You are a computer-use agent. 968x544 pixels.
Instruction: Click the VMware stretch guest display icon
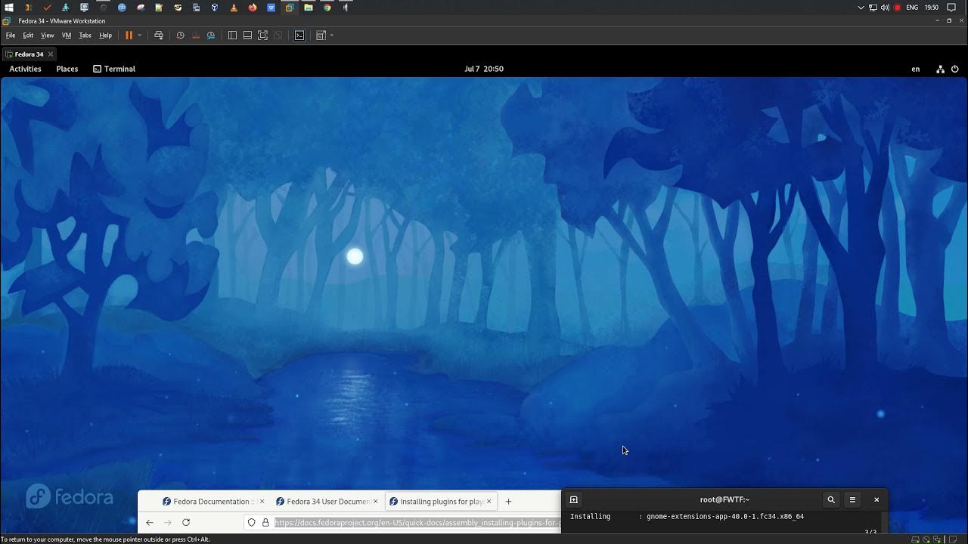click(x=321, y=36)
